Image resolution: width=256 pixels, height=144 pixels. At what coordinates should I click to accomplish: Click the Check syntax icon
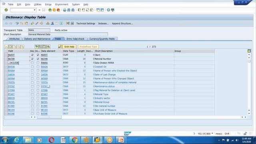click(32, 24)
